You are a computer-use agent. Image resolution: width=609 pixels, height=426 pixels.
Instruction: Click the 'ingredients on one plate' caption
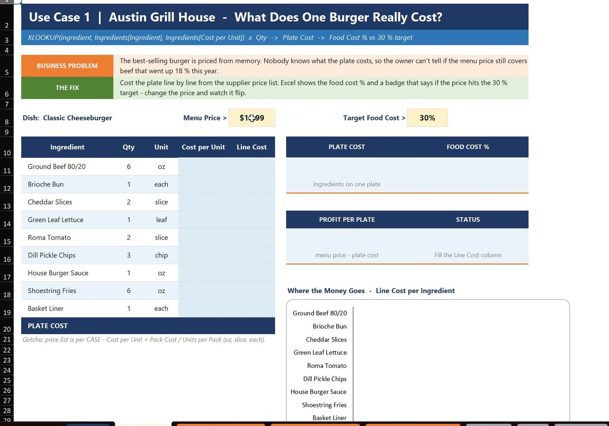click(x=347, y=184)
